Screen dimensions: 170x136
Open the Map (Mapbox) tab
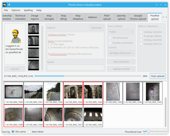78,17
